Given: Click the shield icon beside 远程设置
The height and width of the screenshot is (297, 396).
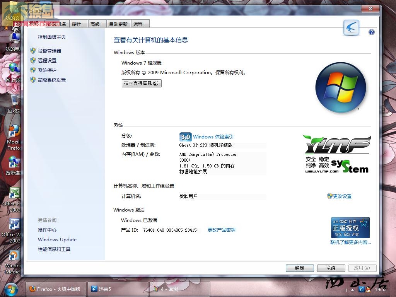Looking at the screenshot, I should point(33,60).
